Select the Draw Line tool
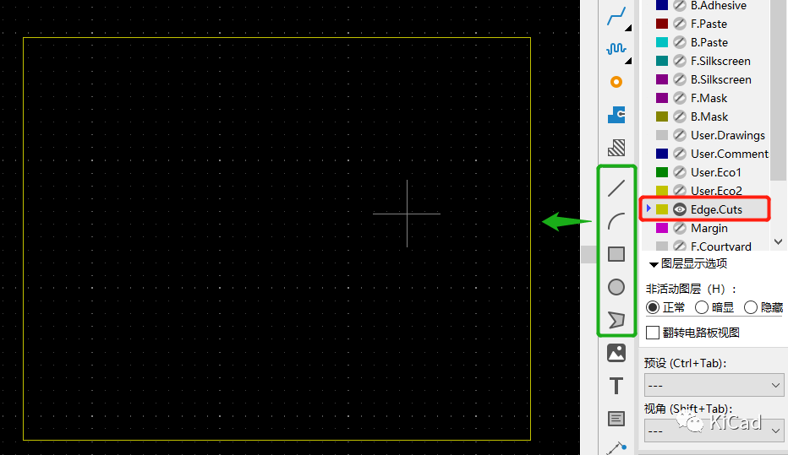This screenshot has width=788, height=455. tap(616, 188)
